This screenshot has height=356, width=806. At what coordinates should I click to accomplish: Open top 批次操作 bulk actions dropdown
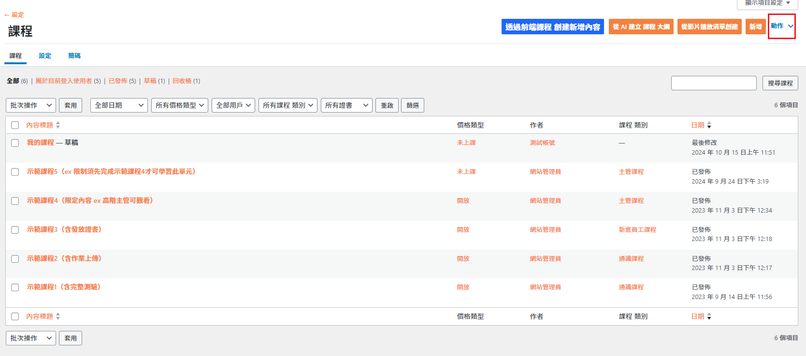(31, 105)
